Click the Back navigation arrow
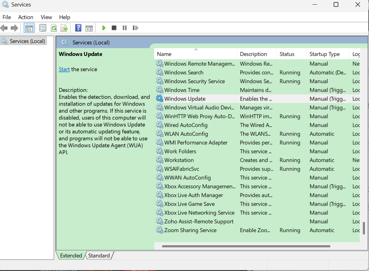This screenshot has width=369, height=271. [4, 28]
